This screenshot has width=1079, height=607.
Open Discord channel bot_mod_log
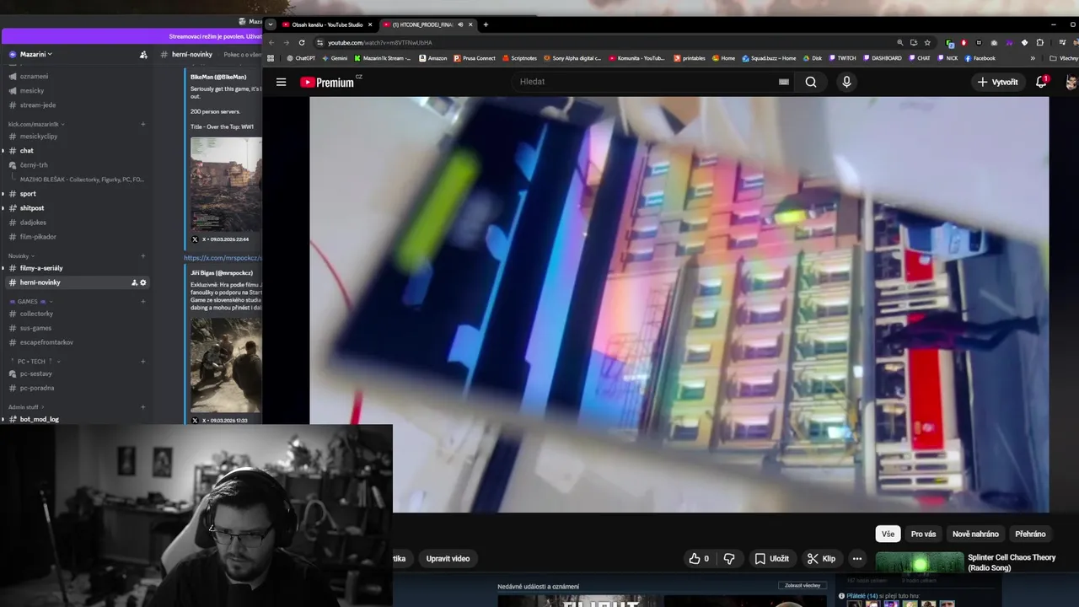pyautogui.click(x=39, y=419)
